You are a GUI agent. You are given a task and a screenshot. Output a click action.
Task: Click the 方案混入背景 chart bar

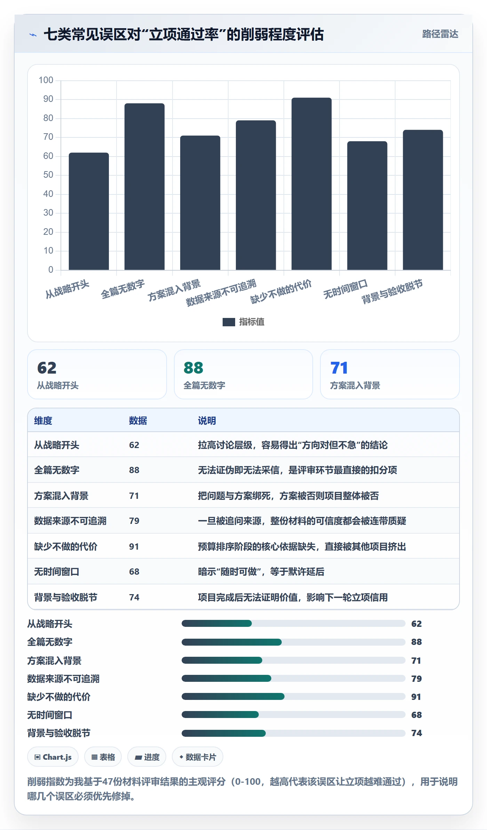[200, 203]
